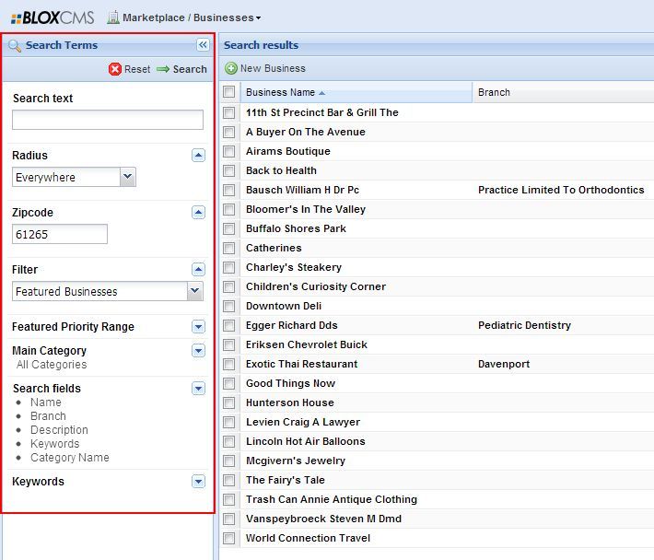Click the green New Business plus icon

click(x=231, y=68)
